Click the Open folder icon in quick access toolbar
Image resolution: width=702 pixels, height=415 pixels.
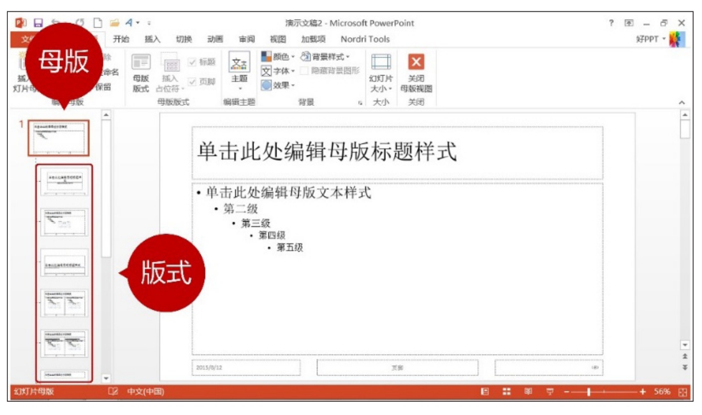coord(114,23)
